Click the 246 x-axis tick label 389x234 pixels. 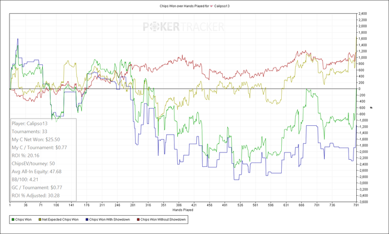[117, 205]
